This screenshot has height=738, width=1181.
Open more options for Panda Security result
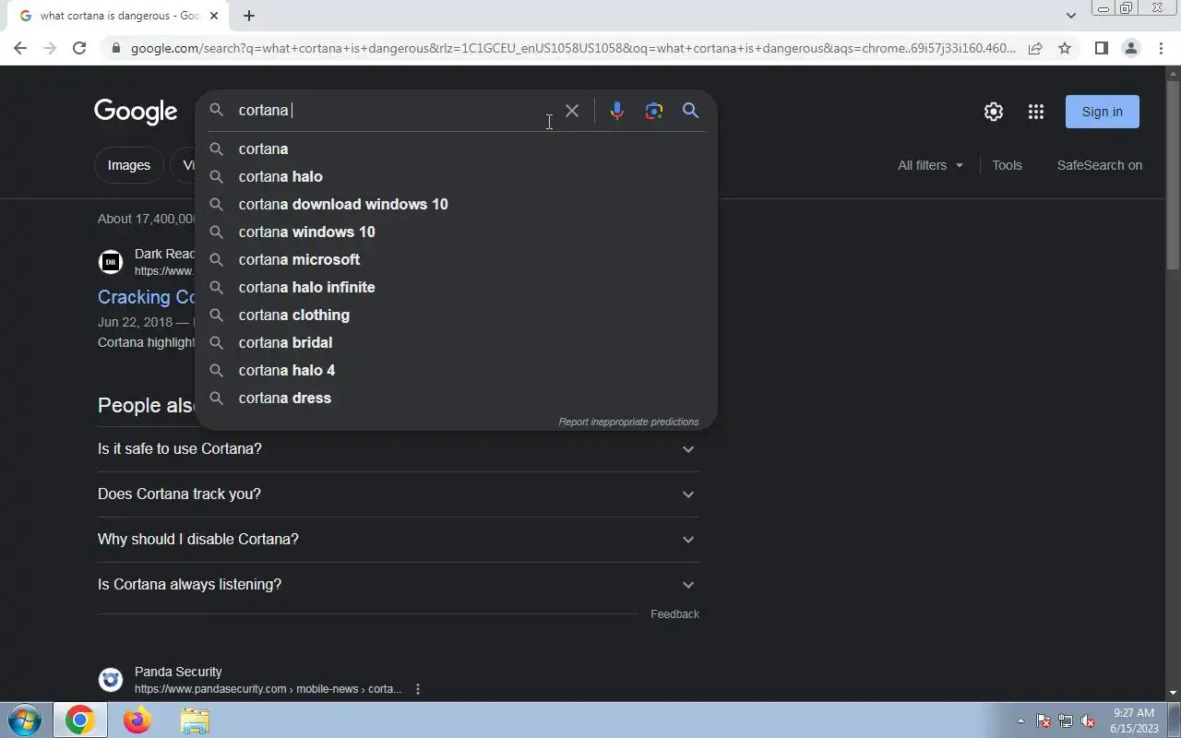click(x=418, y=689)
